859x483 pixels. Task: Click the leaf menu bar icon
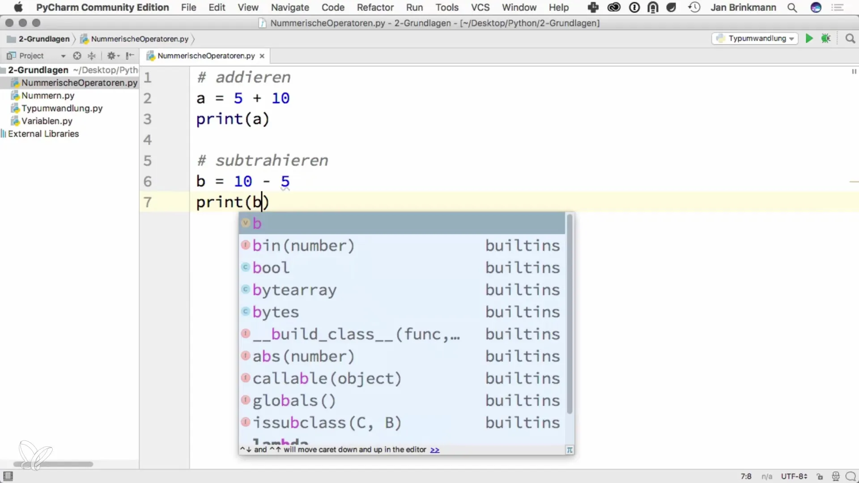coord(671,7)
